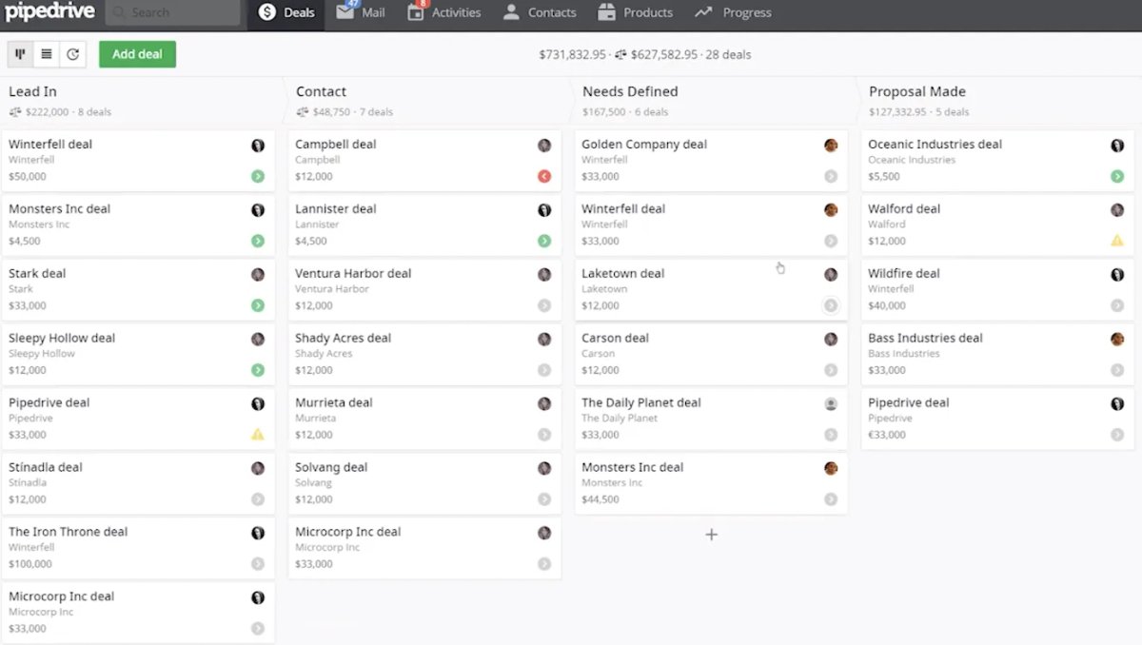The width and height of the screenshot is (1142, 645).
Task: Switch to pipeline view icon
Action: pos(20,54)
